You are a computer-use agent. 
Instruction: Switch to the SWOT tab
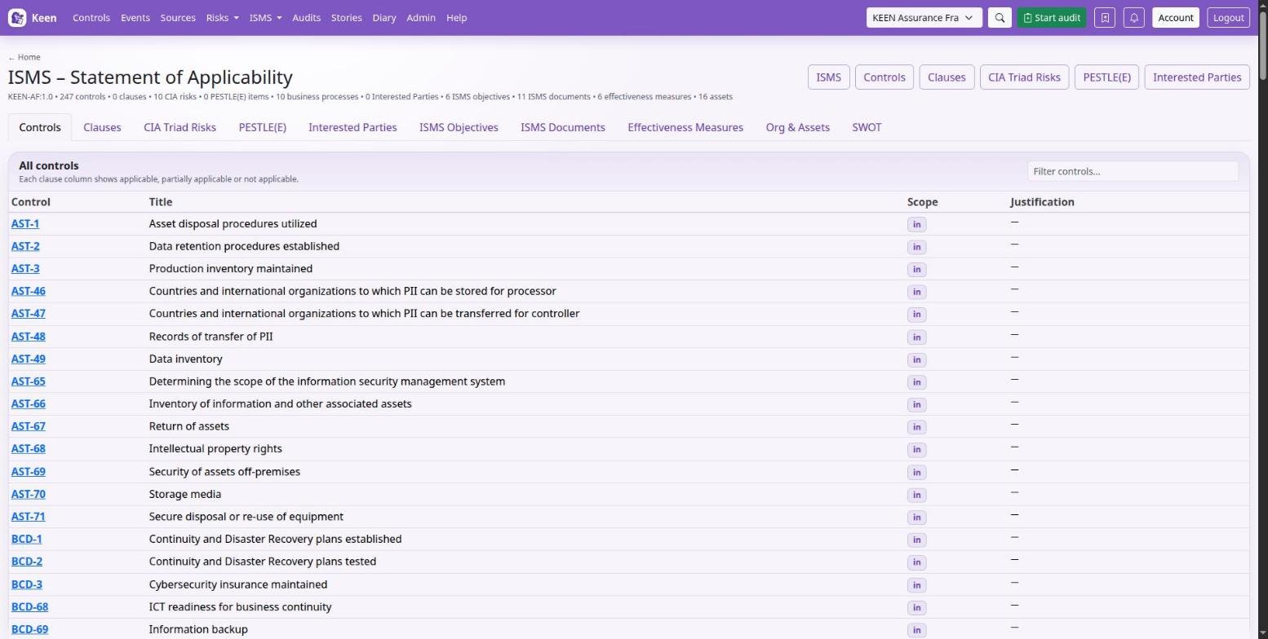pyautogui.click(x=867, y=127)
